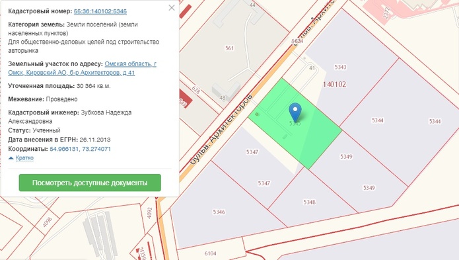
Task: Click the building number 48 label
Action: point(223,98)
